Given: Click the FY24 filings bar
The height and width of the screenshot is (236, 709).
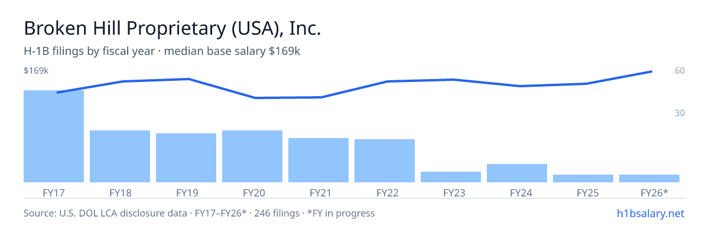Looking at the screenshot, I should (517, 173).
